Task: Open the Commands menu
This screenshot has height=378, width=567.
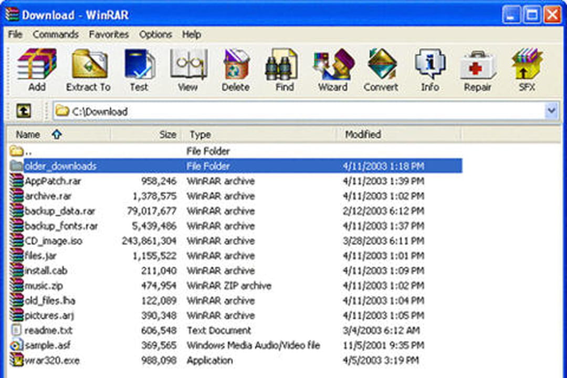Action: 56,35
